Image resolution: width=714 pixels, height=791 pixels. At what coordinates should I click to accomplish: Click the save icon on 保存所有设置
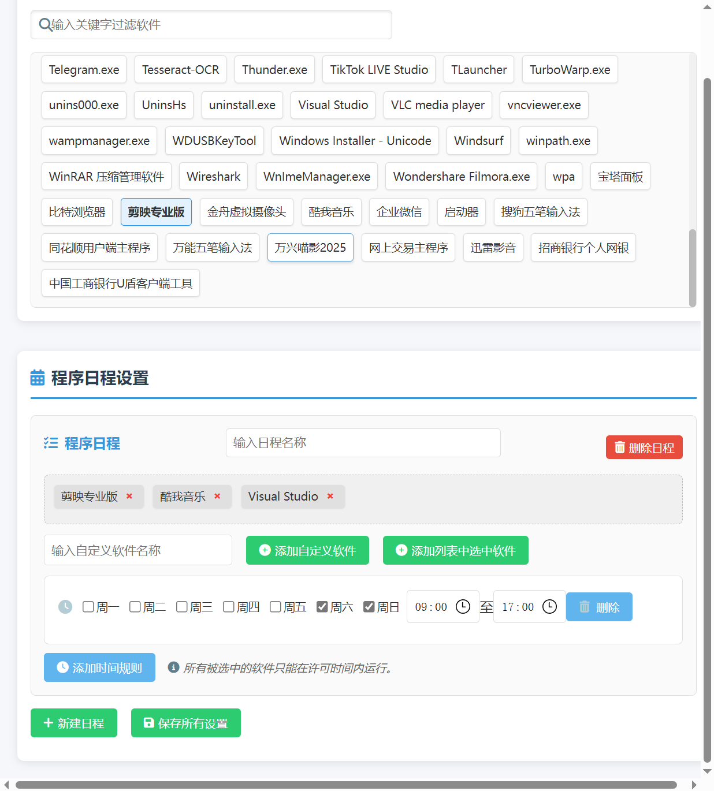(148, 723)
